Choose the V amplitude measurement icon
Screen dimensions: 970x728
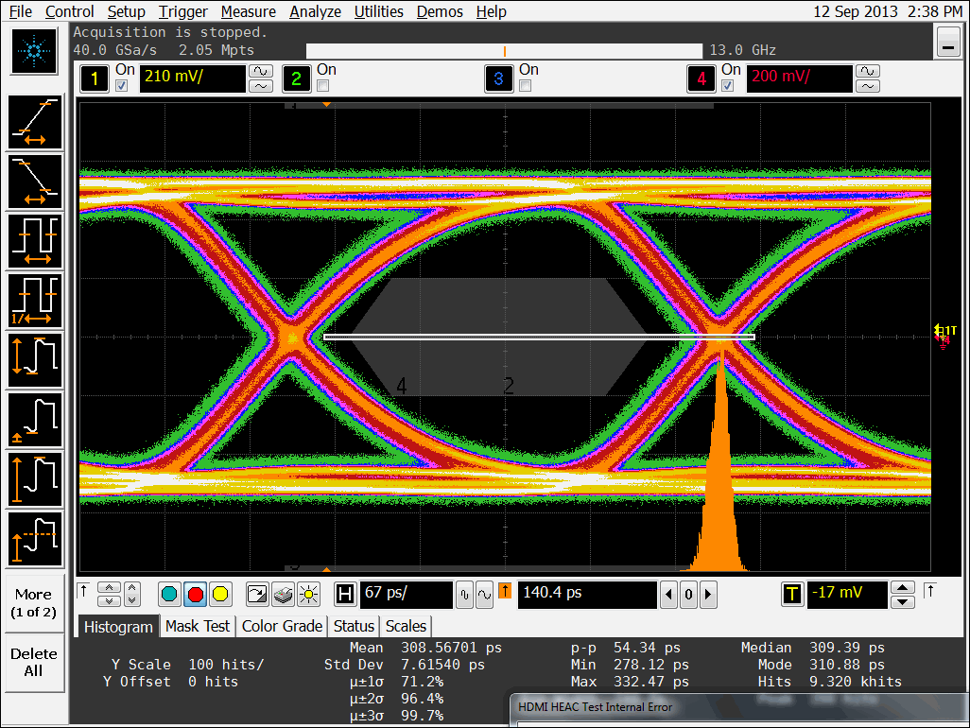point(35,360)
